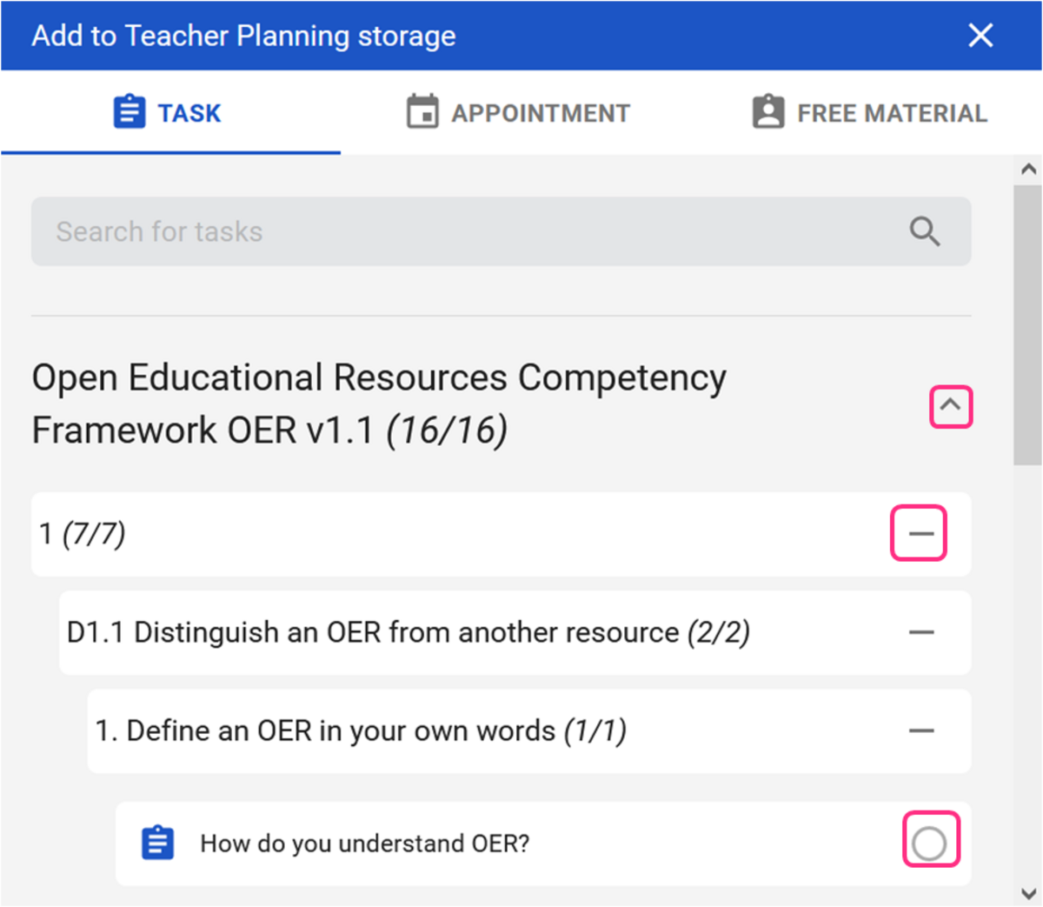Click the D1.1 Distinguish an OER row label
Screen dimensions: 1043x907
409,632
